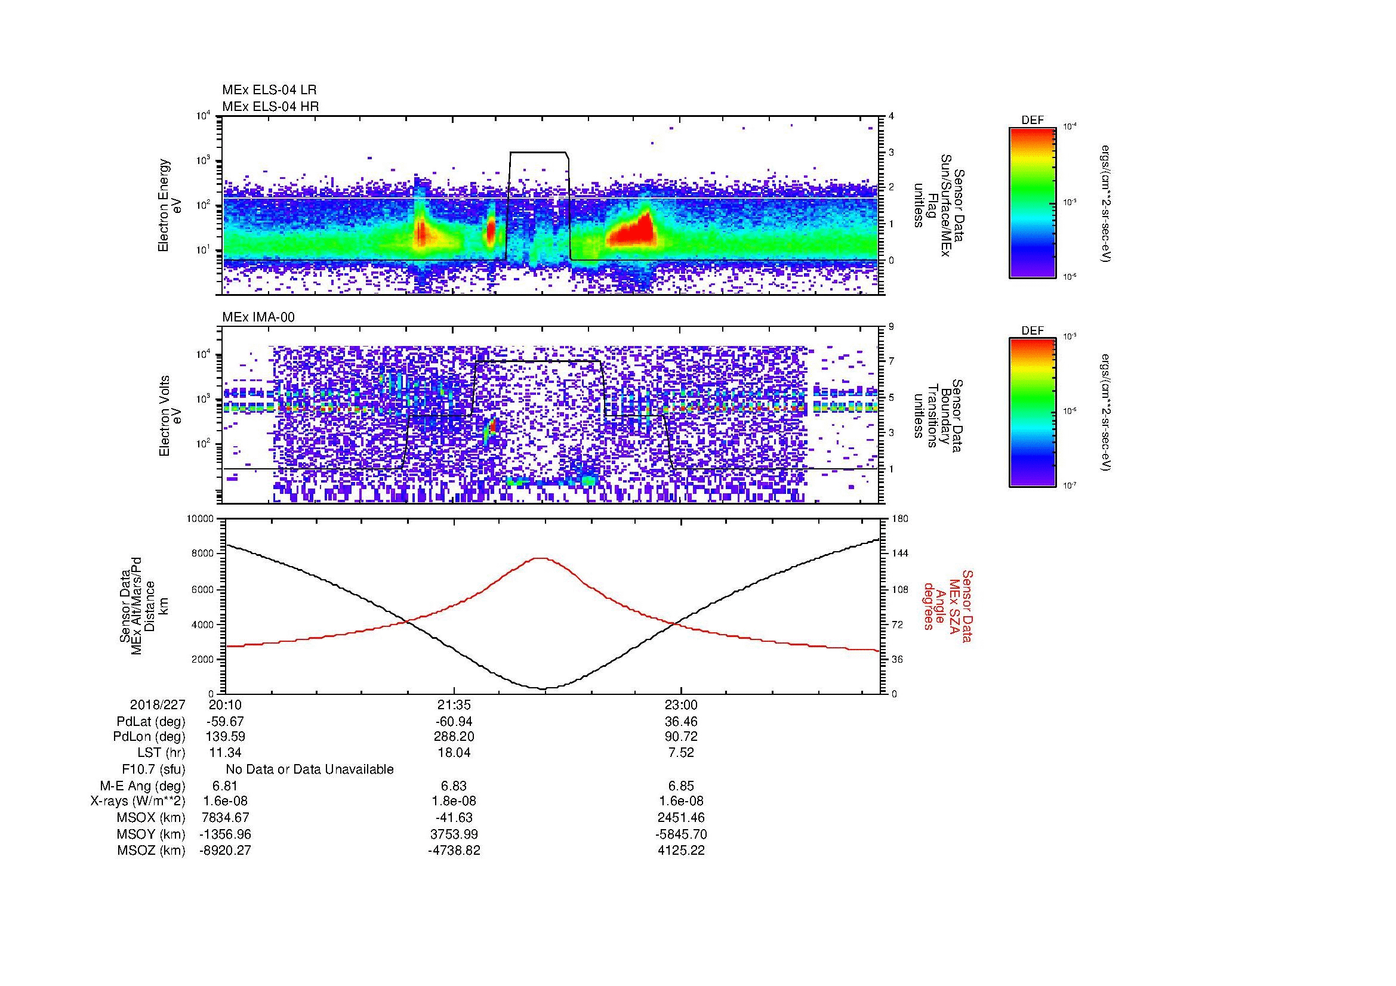The image size is (1396, 986).
Task: Click the 21:35 time tick label
Action: [454, 704]
